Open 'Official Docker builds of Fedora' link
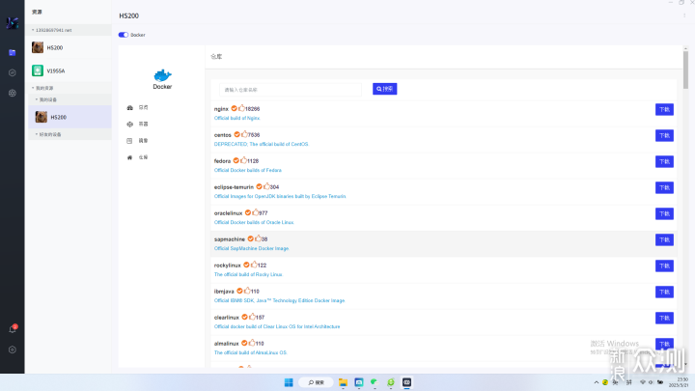Viewport: 695px width, 391px height. pyautogui.click(x=248, y=170)
